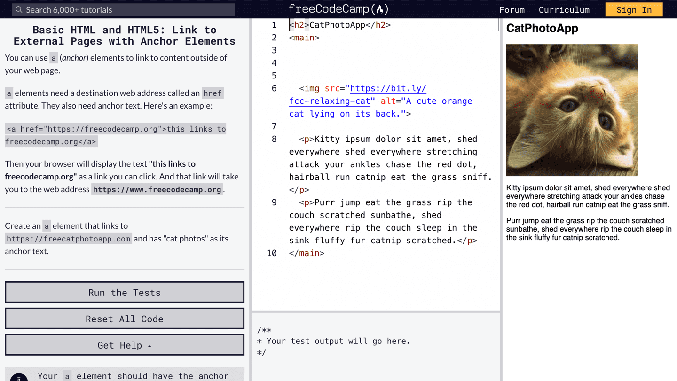Click the bit.ly image URL in code

coord(388,88)
